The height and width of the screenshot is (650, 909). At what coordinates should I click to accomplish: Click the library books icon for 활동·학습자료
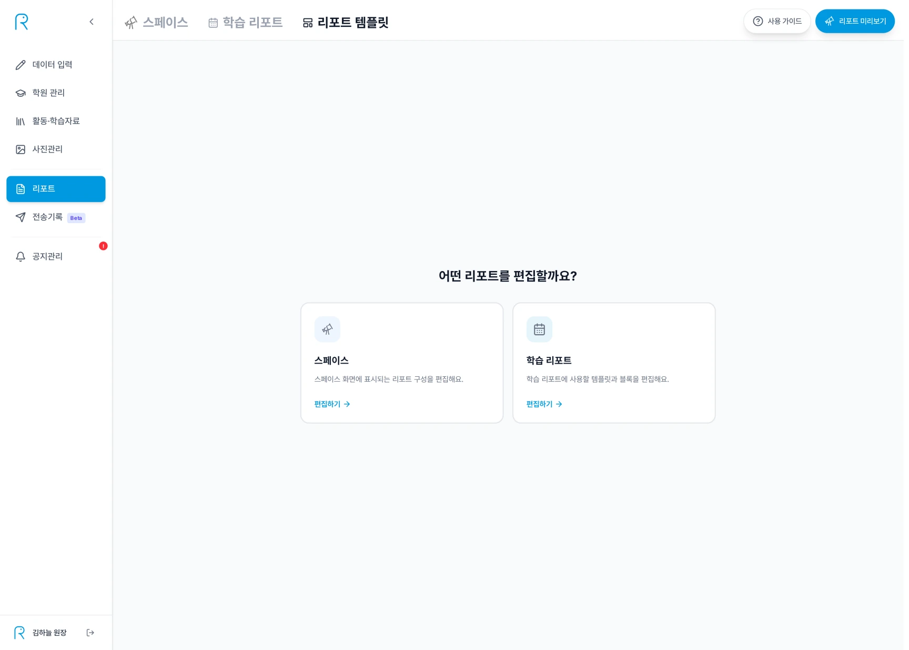pyautogui.click(x=21, y=122)
